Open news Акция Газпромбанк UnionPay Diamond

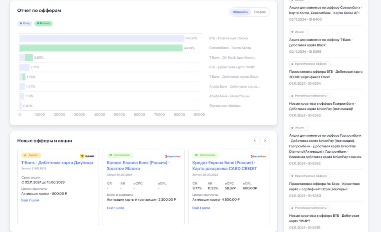click(325, 146)
